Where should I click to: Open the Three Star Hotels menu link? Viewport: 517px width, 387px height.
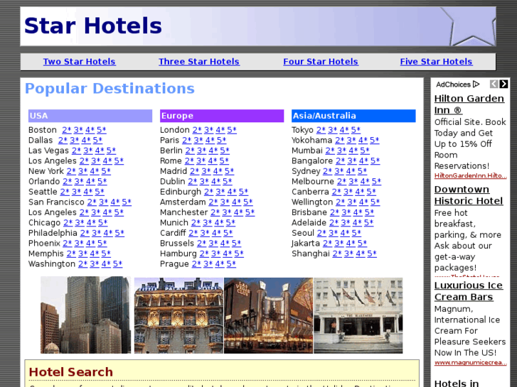[x=199, y=62]
